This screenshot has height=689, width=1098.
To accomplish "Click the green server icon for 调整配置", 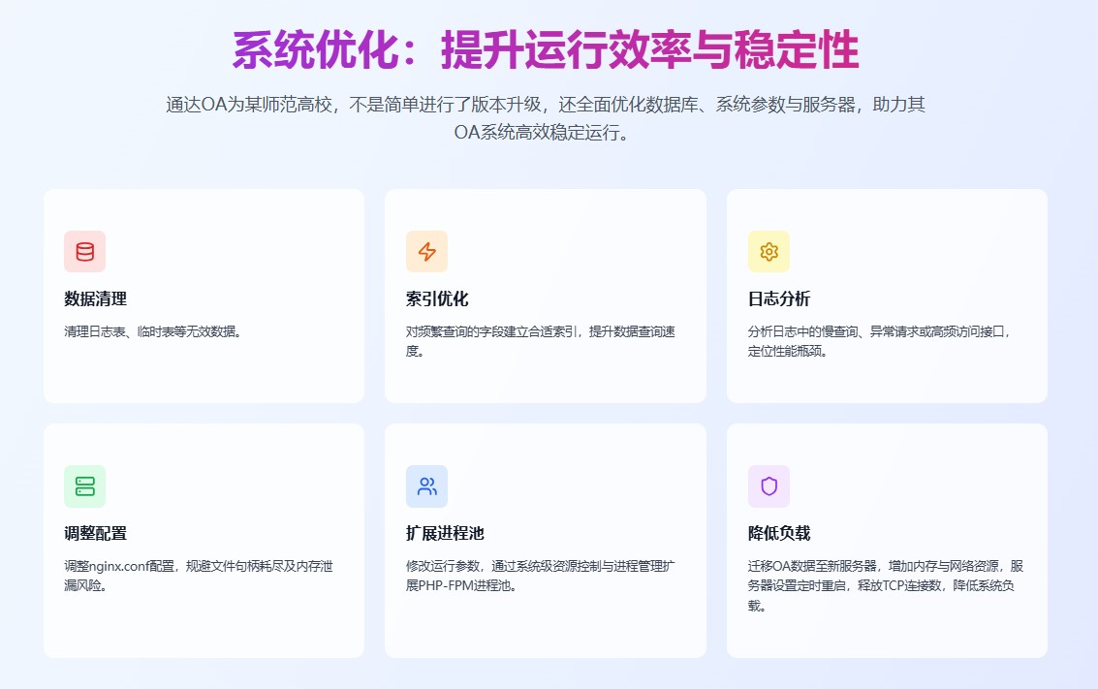I will (x=85, y=486).
